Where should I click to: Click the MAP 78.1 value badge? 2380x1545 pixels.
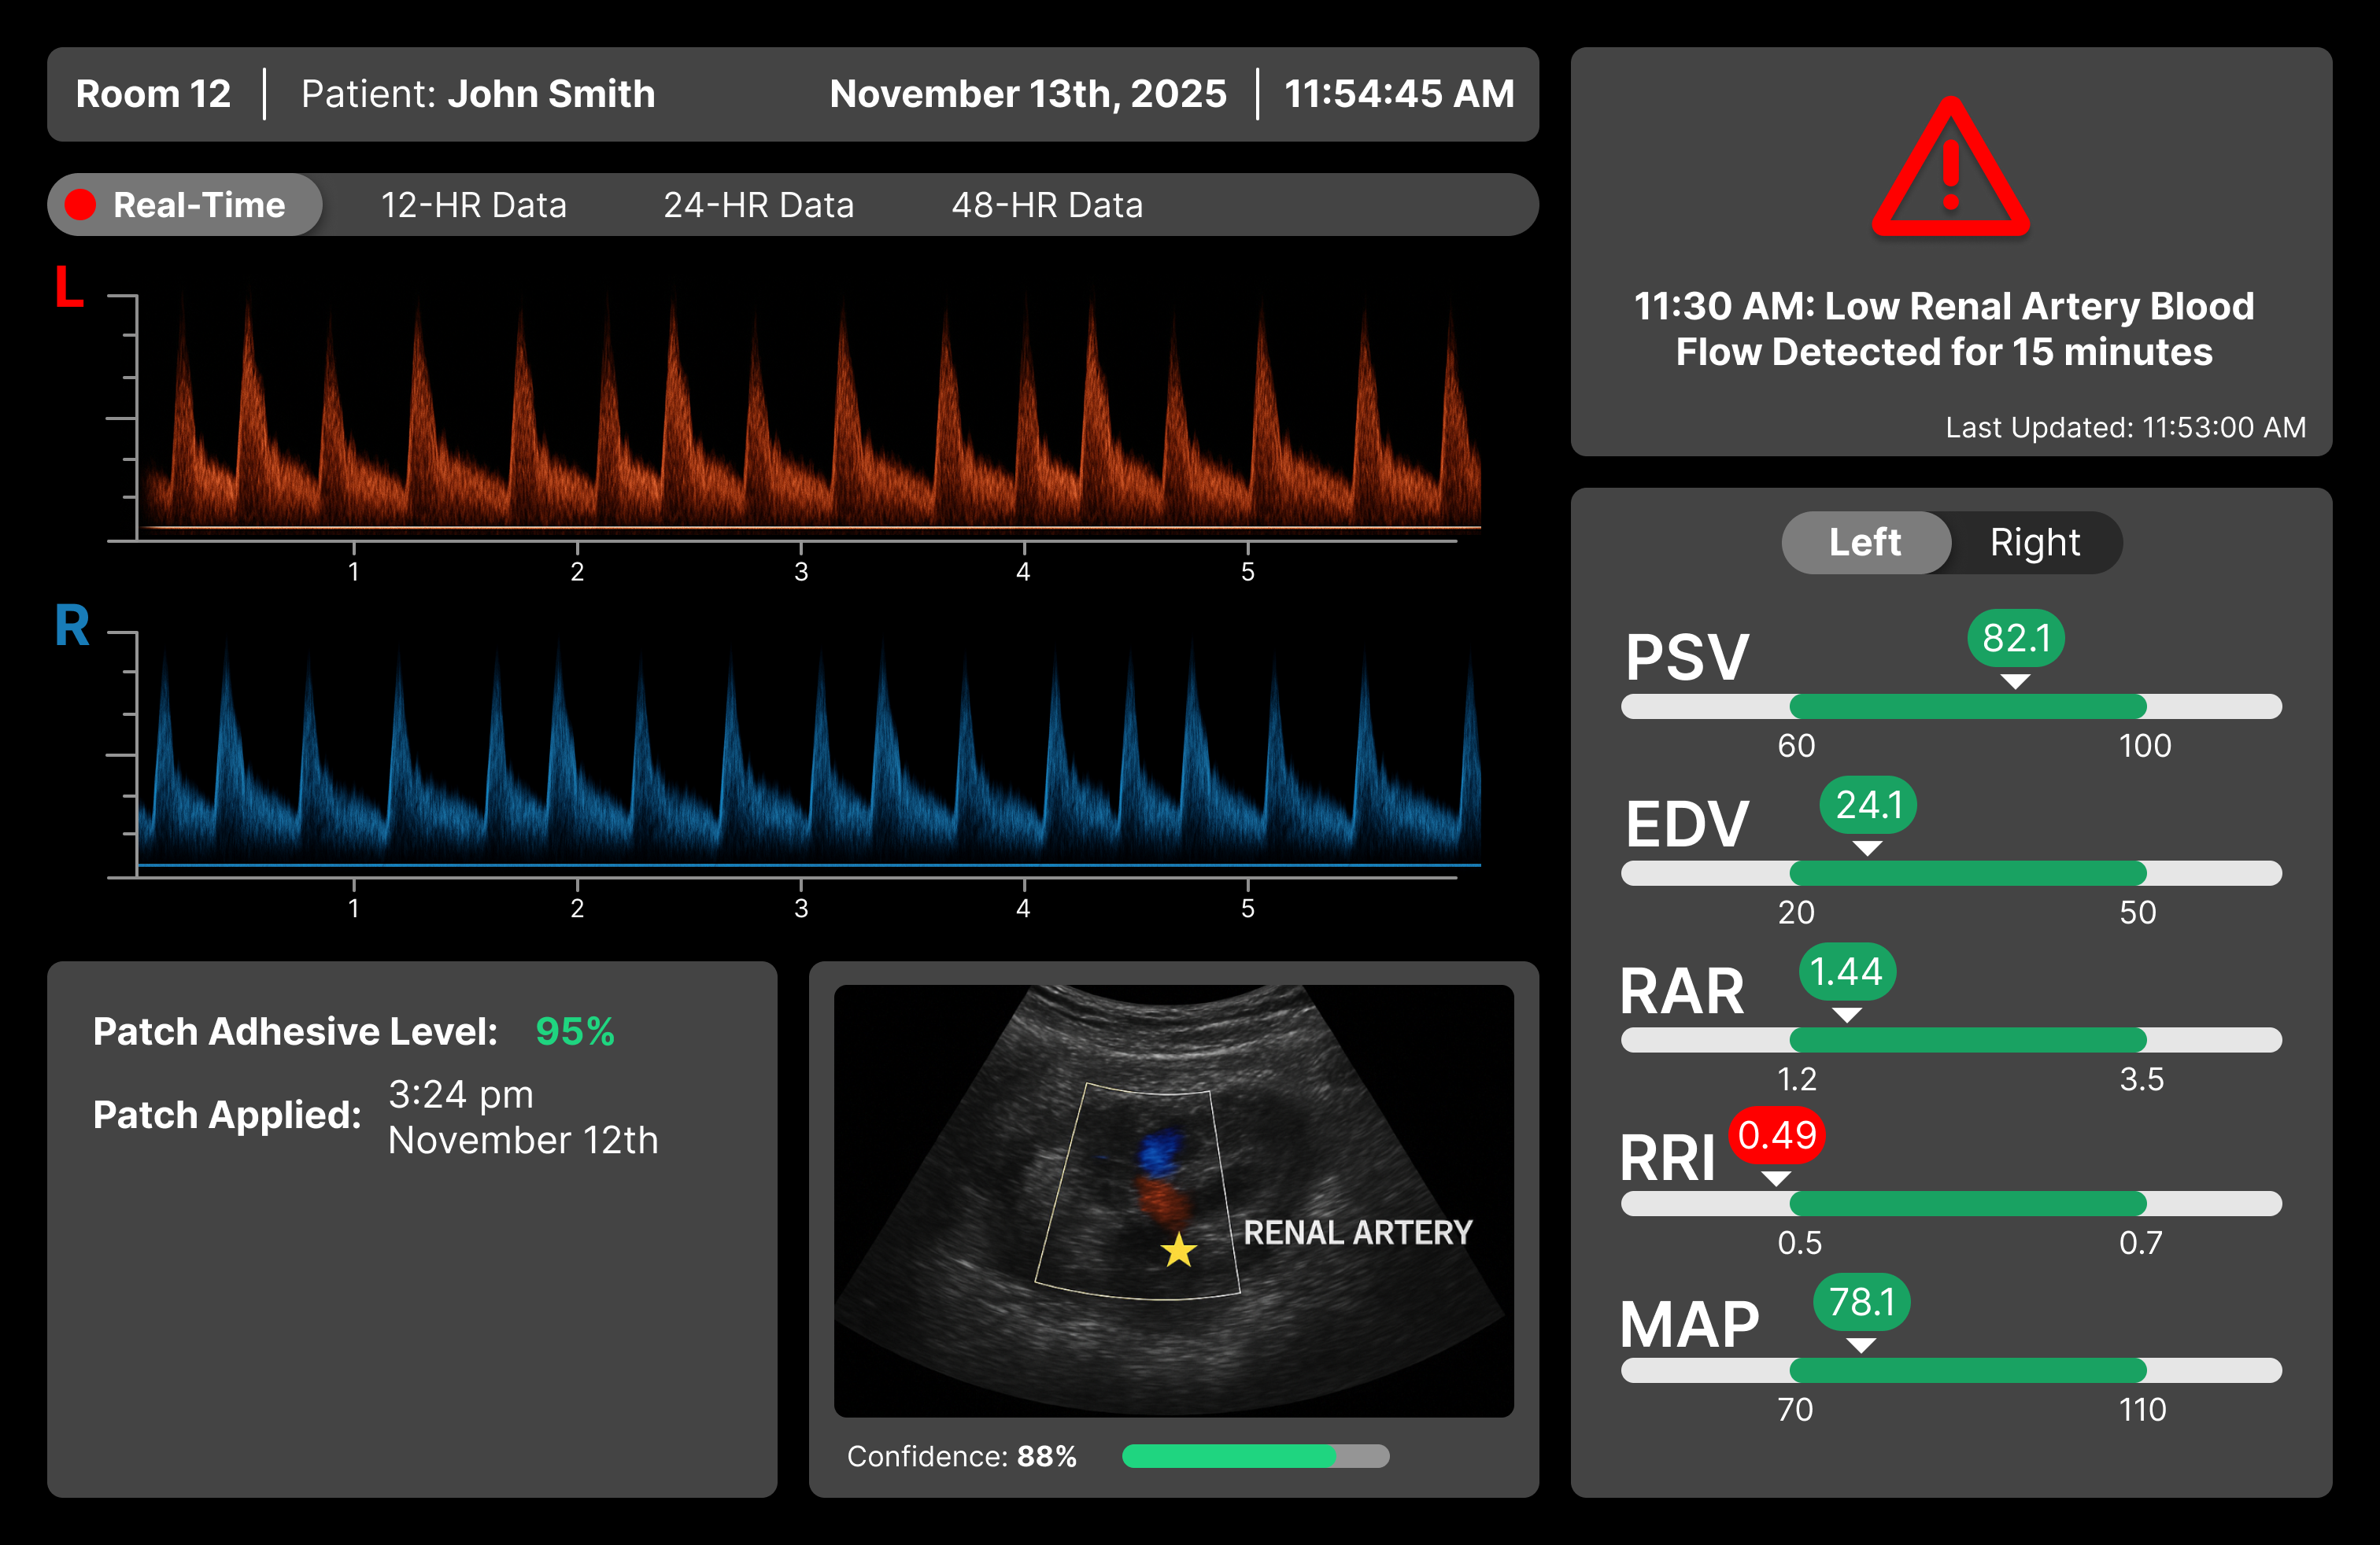pyautogui.click(x=1861, y=1301)
